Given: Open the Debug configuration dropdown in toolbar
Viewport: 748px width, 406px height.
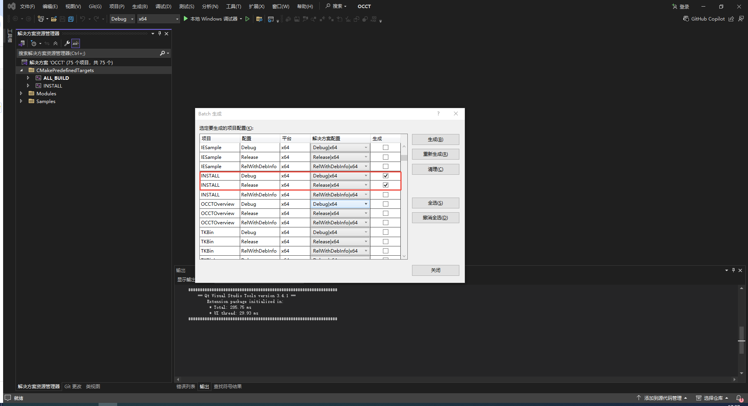Looking at the screenshot, I should (122, 19).
